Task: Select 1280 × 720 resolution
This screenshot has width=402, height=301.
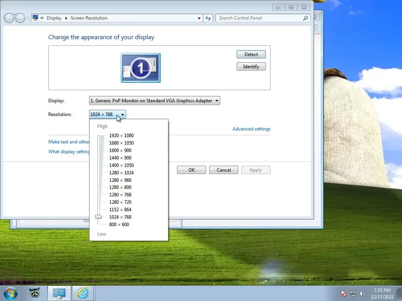Action: [120, 202]
